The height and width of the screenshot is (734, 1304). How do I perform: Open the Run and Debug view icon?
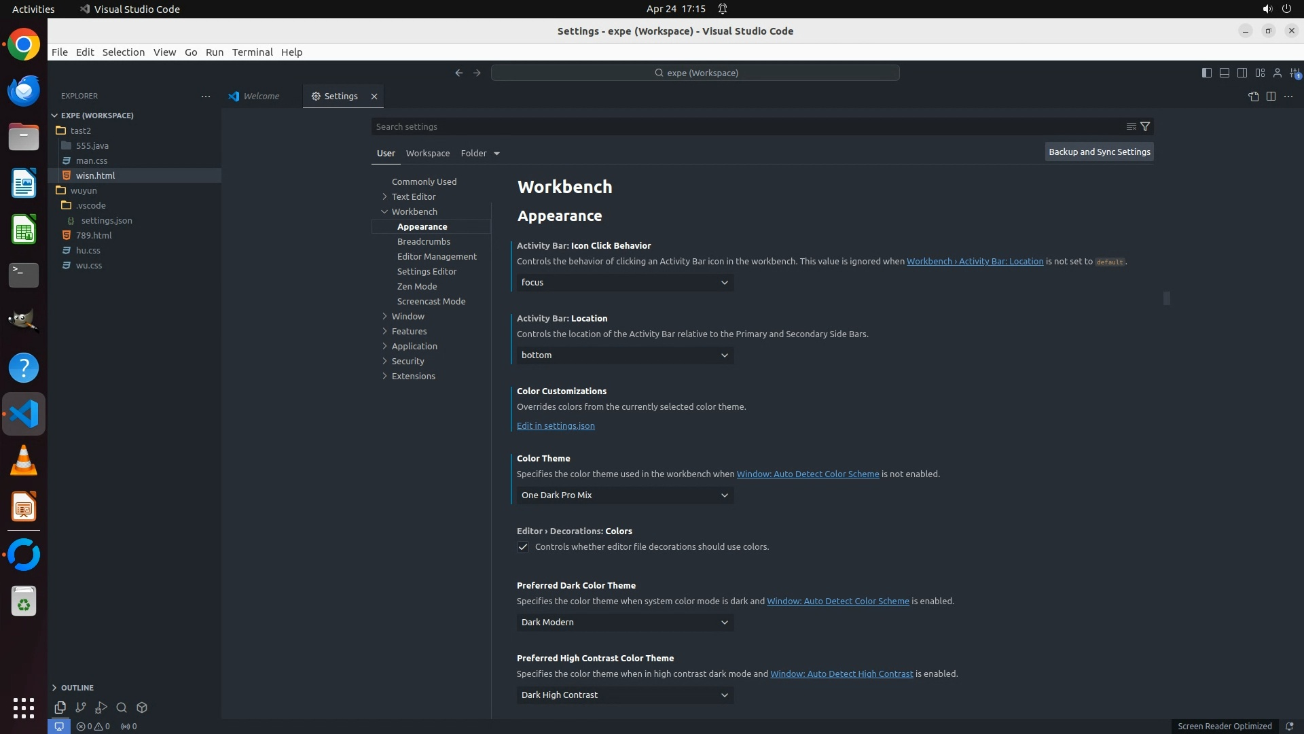pyautogui.click(x=101, y=707)
